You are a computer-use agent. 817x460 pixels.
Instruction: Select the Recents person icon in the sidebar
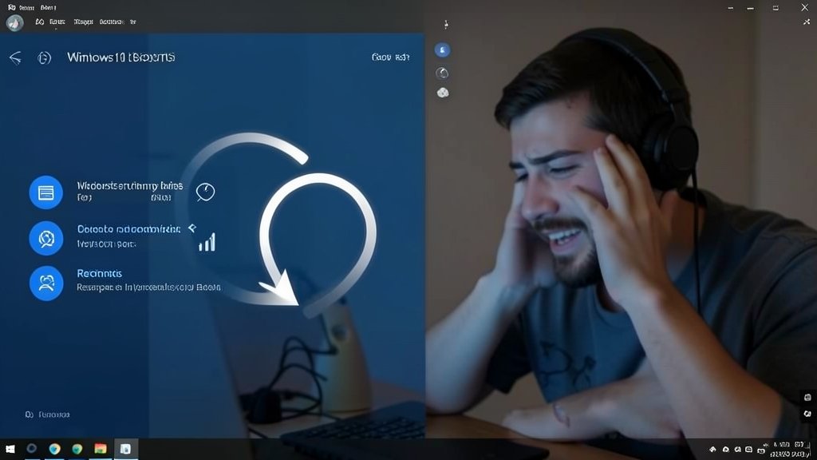45,283
